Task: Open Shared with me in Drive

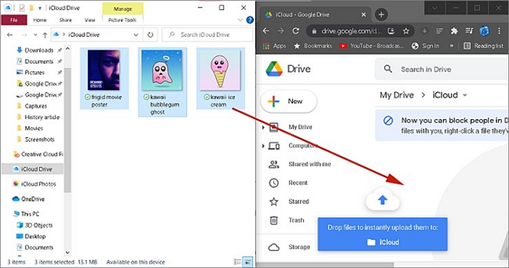Action: click(300, 164)
